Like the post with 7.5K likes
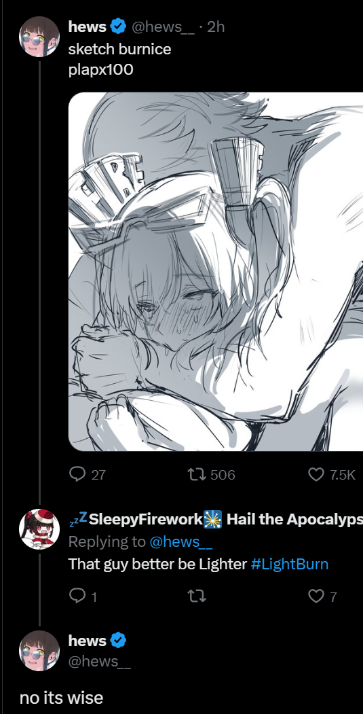The width and height of the screenshot is (363, 714). [x=316, y=474]
